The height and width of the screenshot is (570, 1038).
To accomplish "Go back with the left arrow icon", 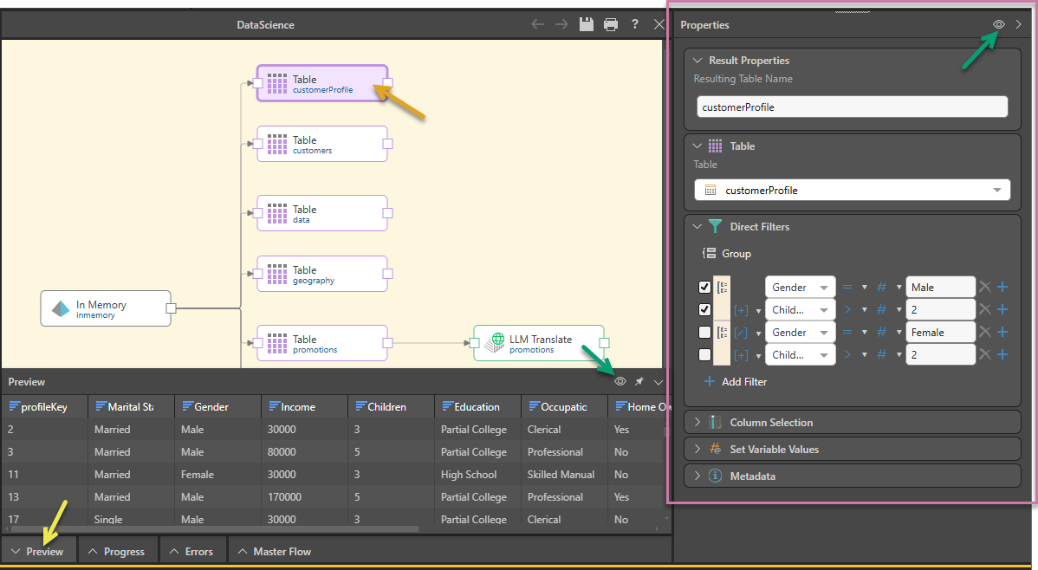I will [537, 24].
